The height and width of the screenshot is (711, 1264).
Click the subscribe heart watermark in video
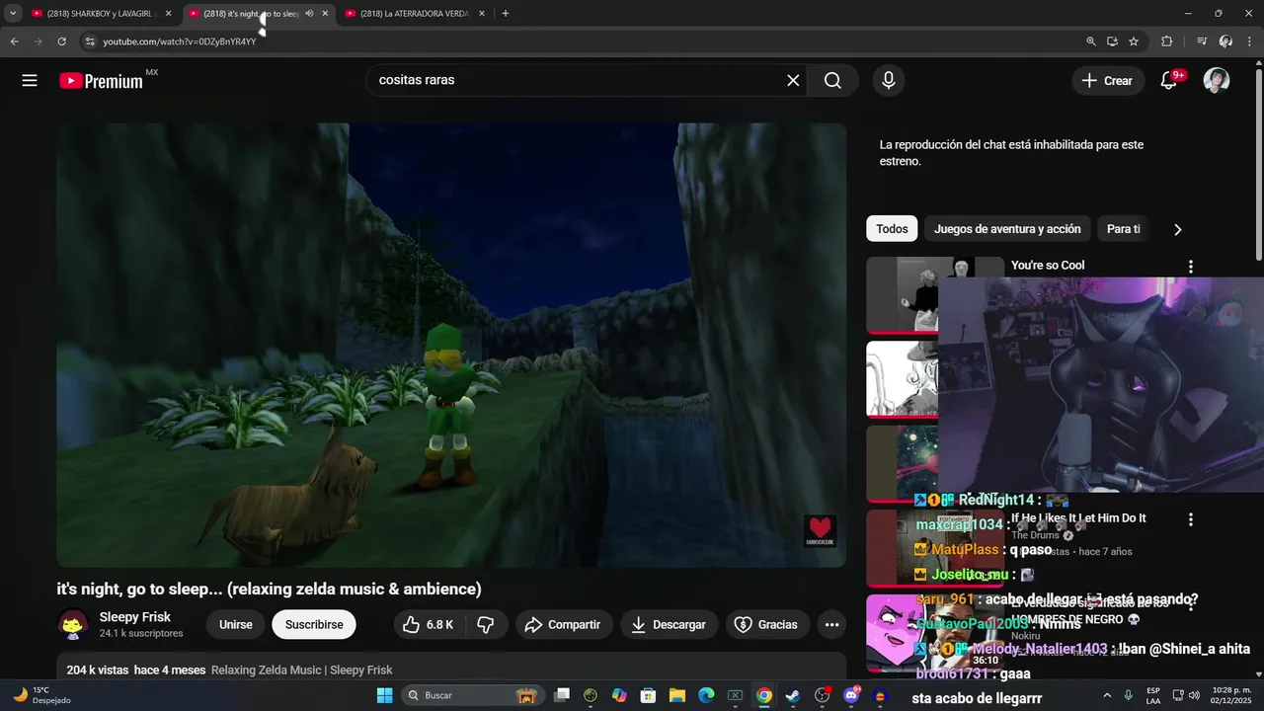coord(820,531)
